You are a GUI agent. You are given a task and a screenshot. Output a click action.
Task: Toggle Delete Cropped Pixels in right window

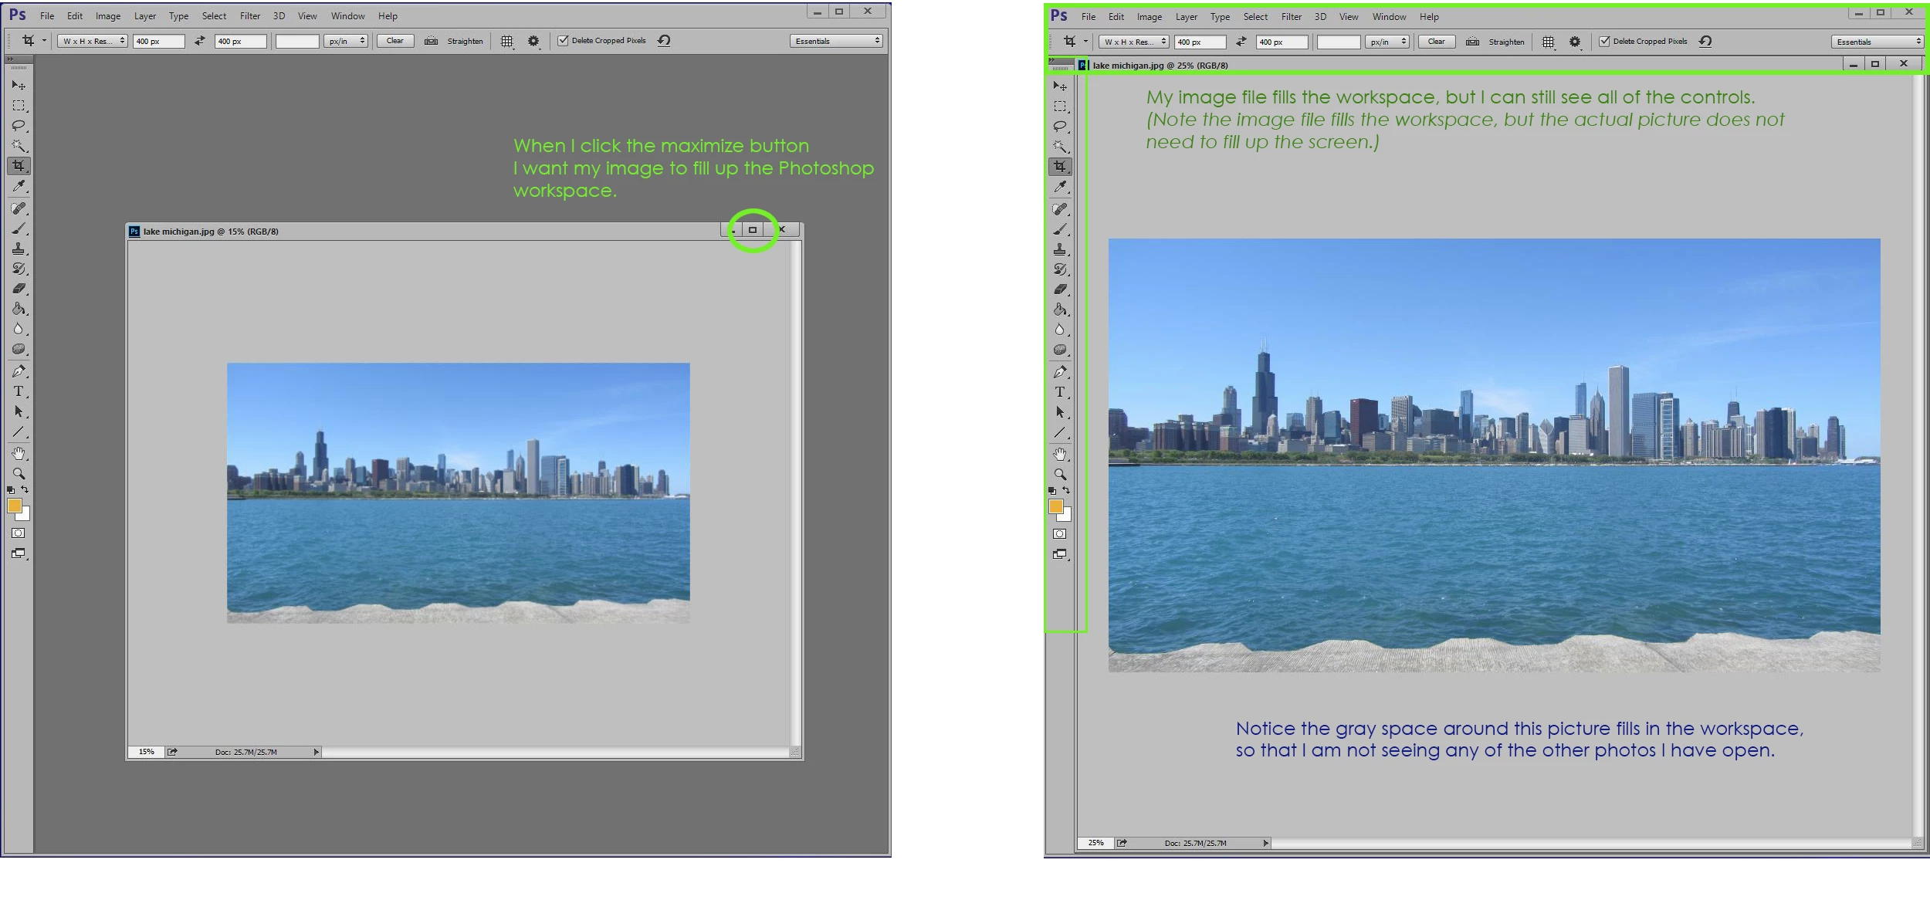1605,42
